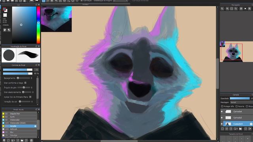This screenshot has width=253, height=142.
Task: Click the brush folder icon
Action: tap(22, 140)
